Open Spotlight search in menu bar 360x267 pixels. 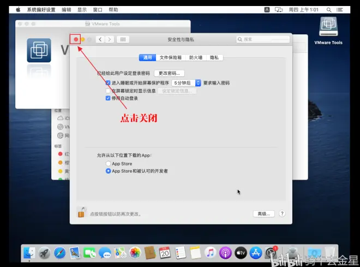pyautogui.click(x=329, y=10)
